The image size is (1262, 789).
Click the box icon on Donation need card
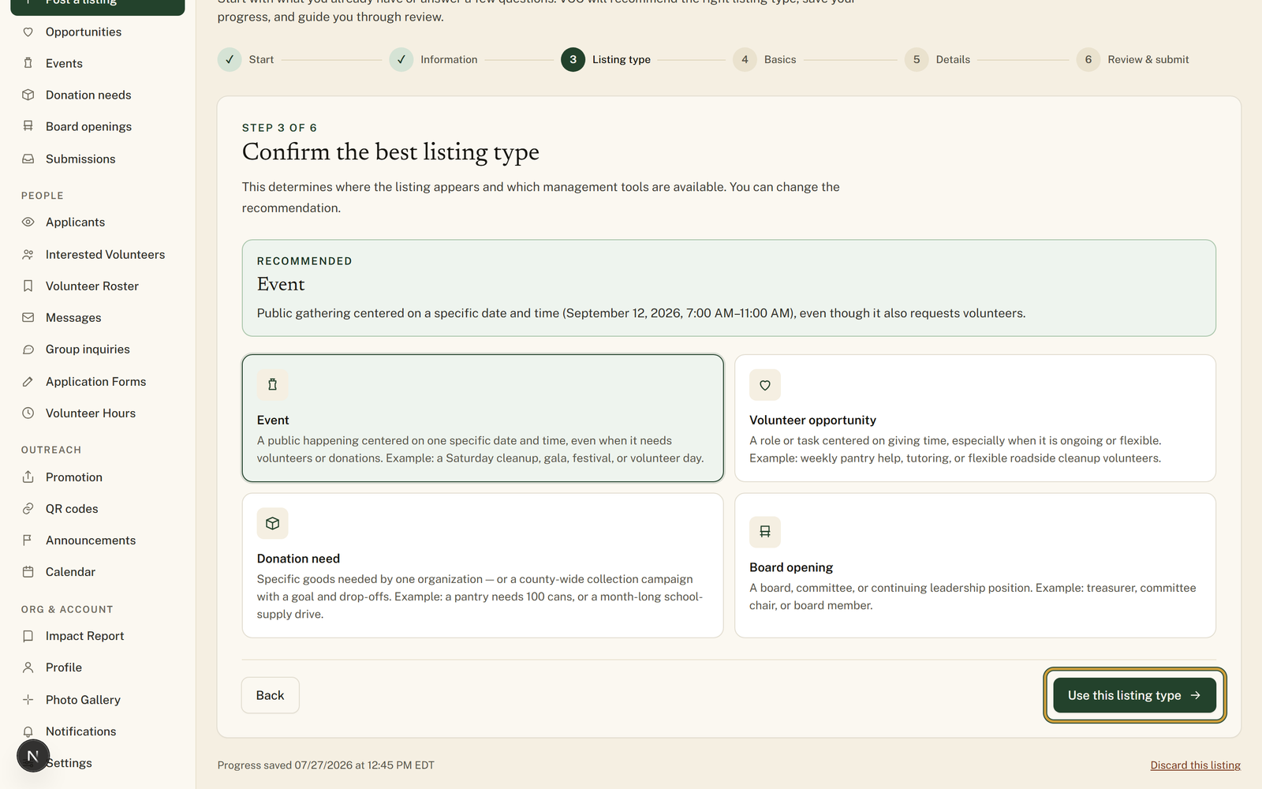(273, 523)
